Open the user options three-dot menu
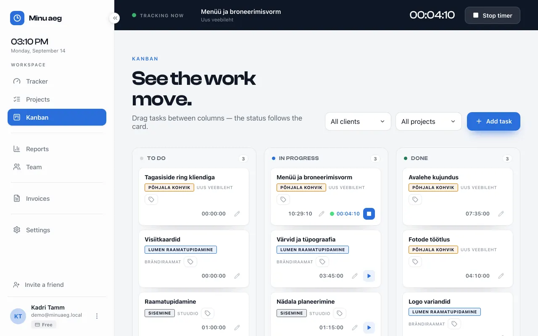Image resolution: width=538 pixels, height=336 pixels. [x=97, y=316]
